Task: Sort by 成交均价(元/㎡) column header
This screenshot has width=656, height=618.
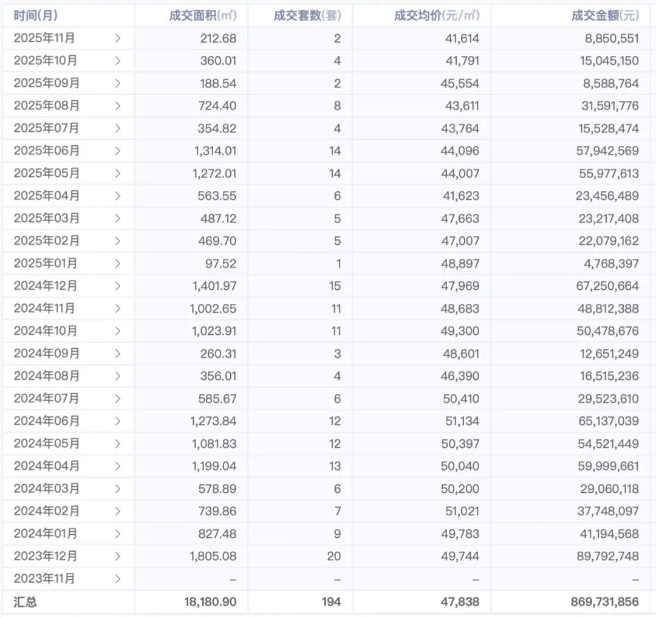Action: pyautogui.click(x=436, y=16)
